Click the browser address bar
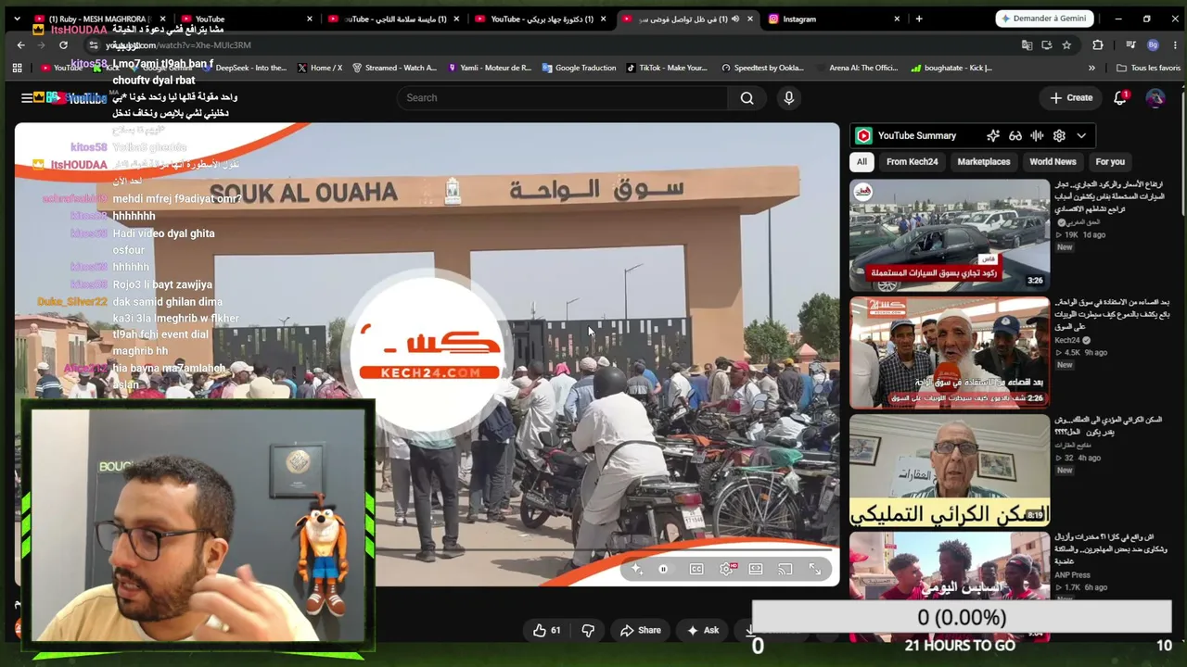The image size is (1187, 667). [556, 44]
